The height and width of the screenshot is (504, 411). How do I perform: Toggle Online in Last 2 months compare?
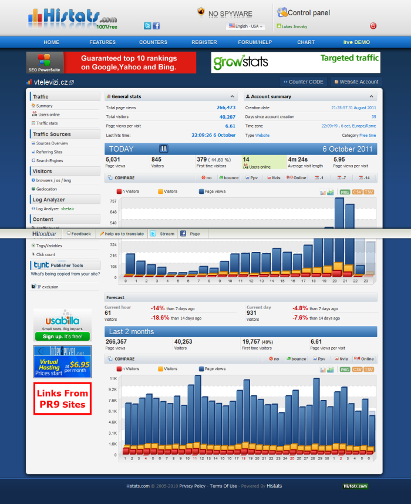[364, 359]
